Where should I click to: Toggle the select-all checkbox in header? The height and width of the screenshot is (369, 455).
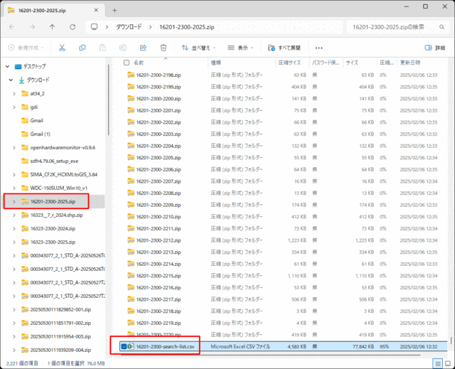click(119, 63)
